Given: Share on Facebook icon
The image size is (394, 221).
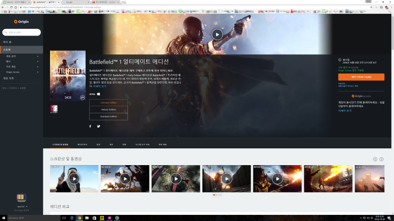Looking at the screenshot, I should tap(90, 127).
